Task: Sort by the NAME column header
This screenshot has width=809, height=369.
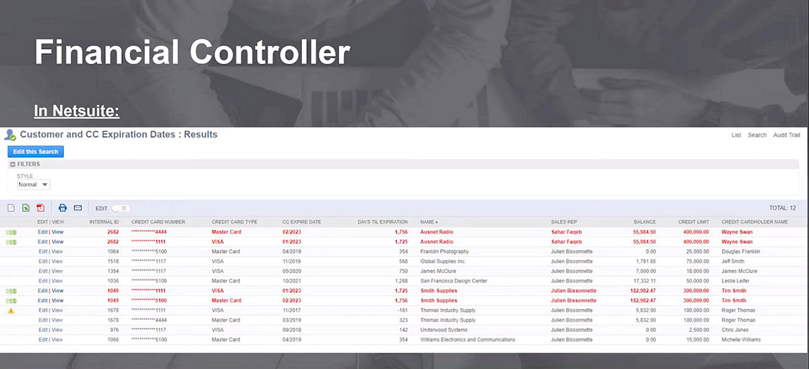Action: click(x=428, y=222)
